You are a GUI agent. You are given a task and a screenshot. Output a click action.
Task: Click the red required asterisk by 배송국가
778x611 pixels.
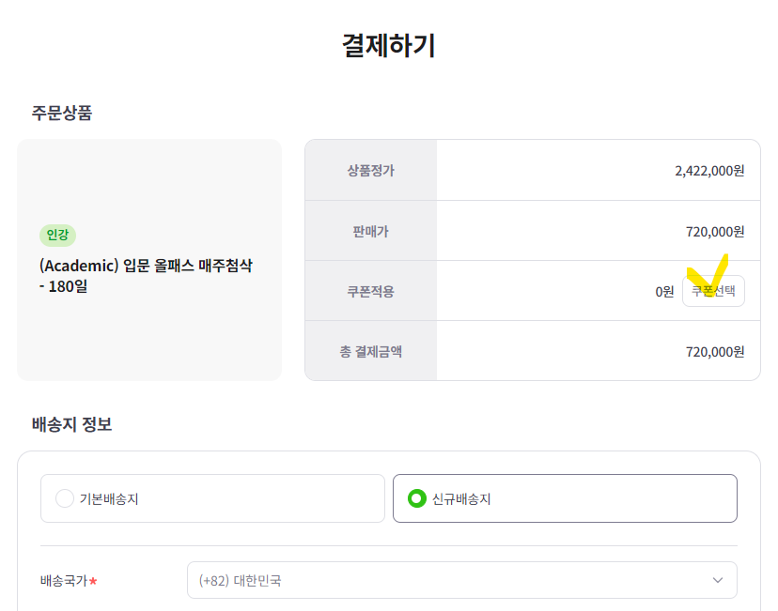tap(93, 581)
